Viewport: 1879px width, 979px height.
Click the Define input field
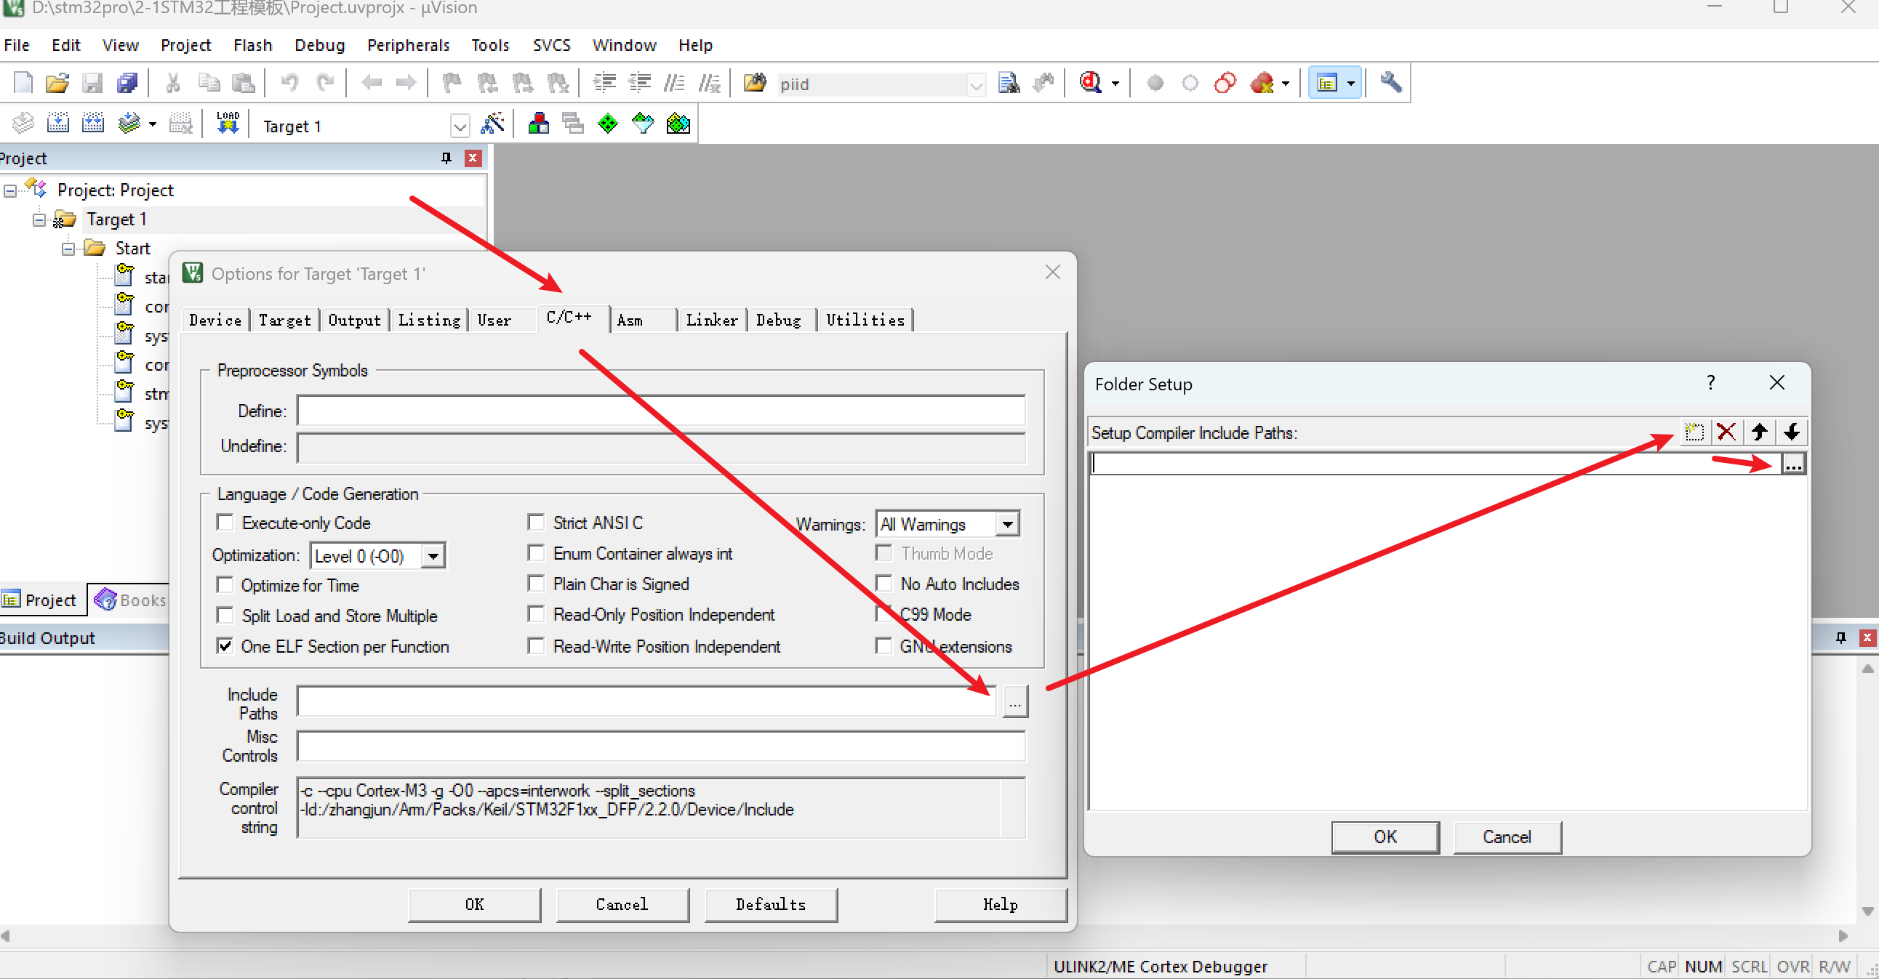[661, 411]
